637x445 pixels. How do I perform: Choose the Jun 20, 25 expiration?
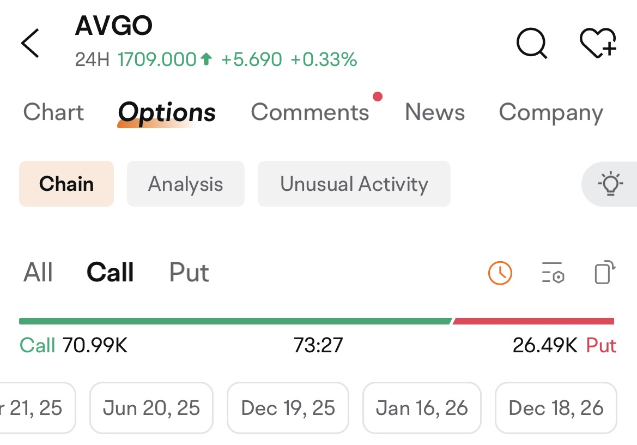pos(151,408)
